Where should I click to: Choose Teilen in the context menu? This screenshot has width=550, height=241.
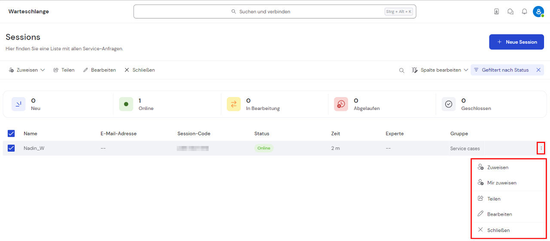coord(509,199)
